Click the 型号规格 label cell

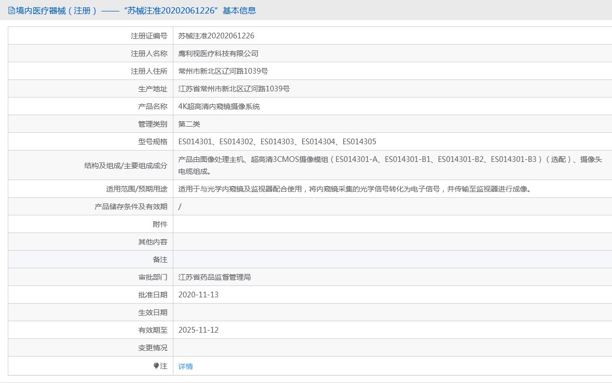point(90,142)
